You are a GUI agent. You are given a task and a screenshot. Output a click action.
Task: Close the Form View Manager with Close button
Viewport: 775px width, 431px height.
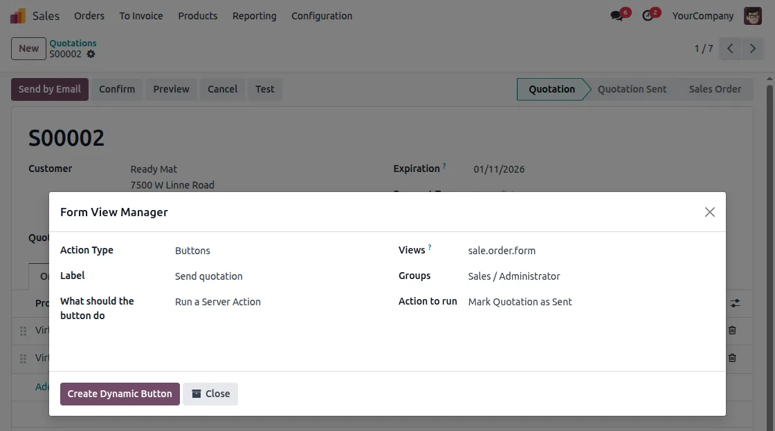click(210, 393)
